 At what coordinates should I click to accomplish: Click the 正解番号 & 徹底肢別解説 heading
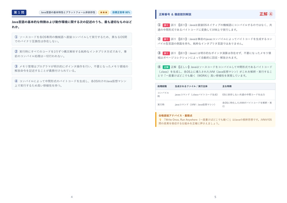click(x=175, y=14)
